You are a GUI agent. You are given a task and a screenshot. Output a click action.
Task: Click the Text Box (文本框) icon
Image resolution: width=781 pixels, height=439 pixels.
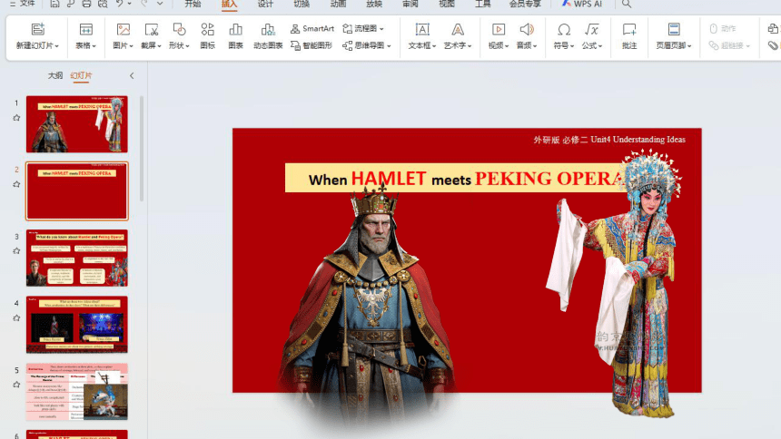pyautogui.click(x=422, y=29)
